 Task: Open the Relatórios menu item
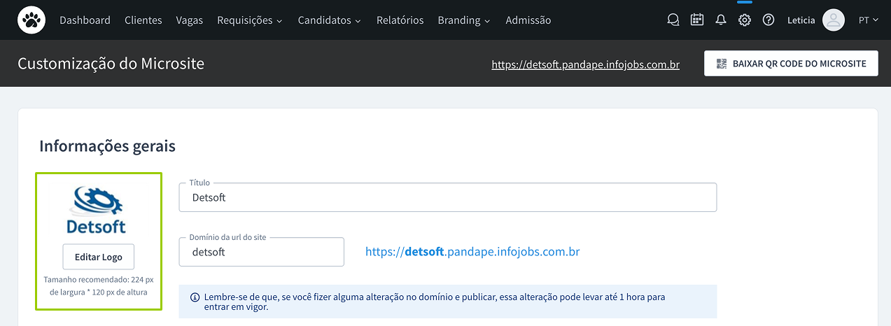tap(400, 20)
